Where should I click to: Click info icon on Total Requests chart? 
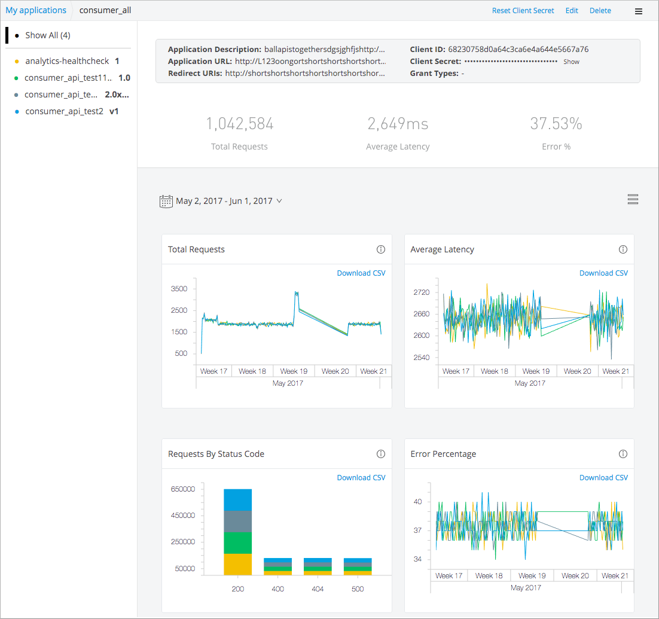[381, 249]
